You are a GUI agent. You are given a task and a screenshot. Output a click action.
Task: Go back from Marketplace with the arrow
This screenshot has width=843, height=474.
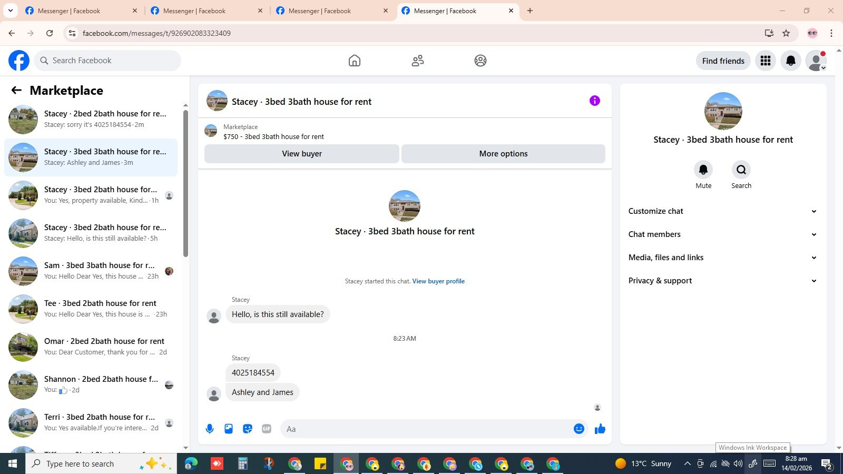pos(16,90)
